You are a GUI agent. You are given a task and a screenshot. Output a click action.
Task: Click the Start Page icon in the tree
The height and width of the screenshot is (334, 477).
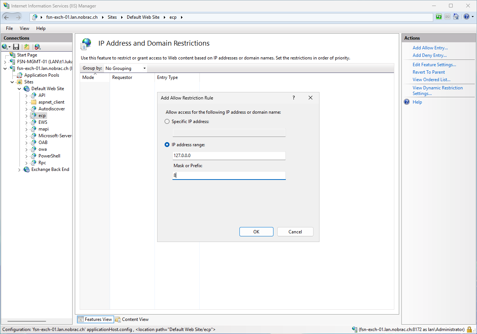(x=13, y=55)
